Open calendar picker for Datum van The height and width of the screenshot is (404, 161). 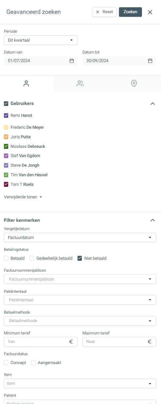tap(72, 61)
